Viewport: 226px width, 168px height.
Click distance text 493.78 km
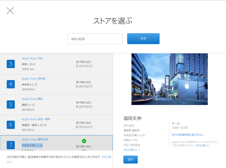point(28,130)
